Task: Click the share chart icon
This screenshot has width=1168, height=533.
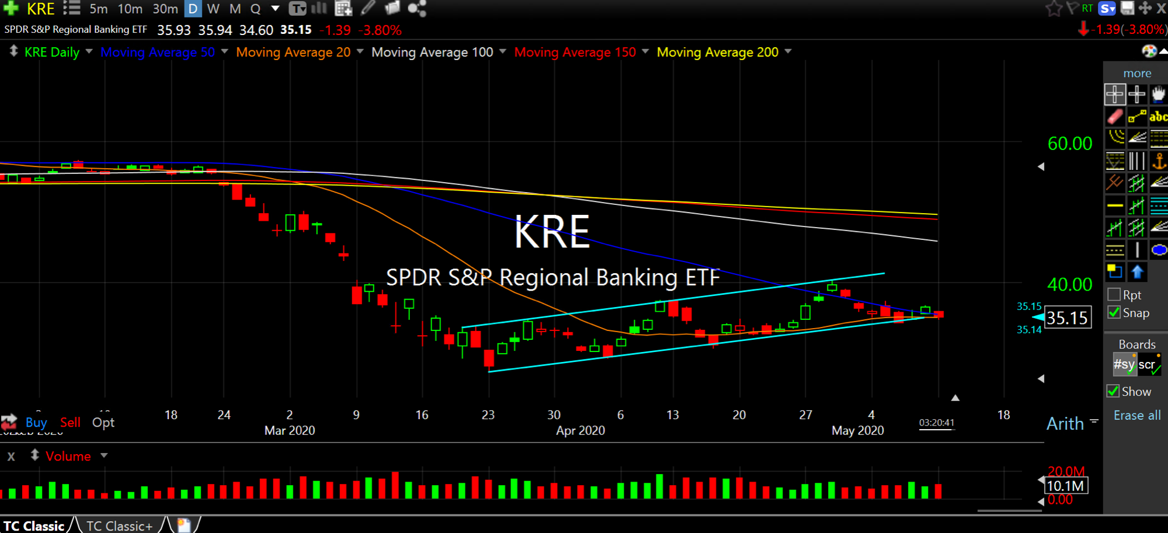Action: coord(417,8)
